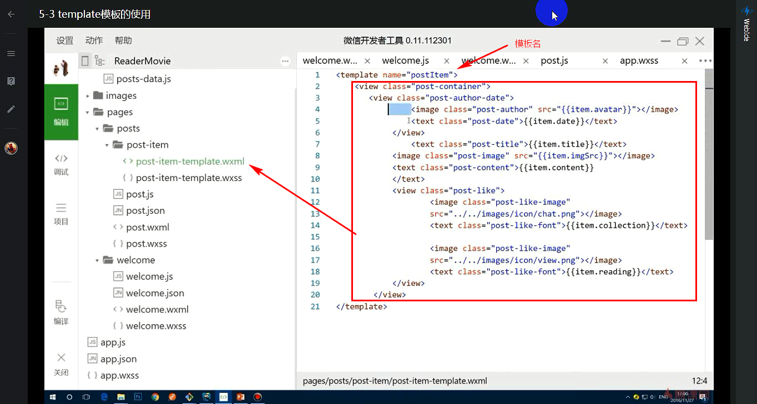
Task: Open welcome.json in the file tree
Action: [148, 293]
